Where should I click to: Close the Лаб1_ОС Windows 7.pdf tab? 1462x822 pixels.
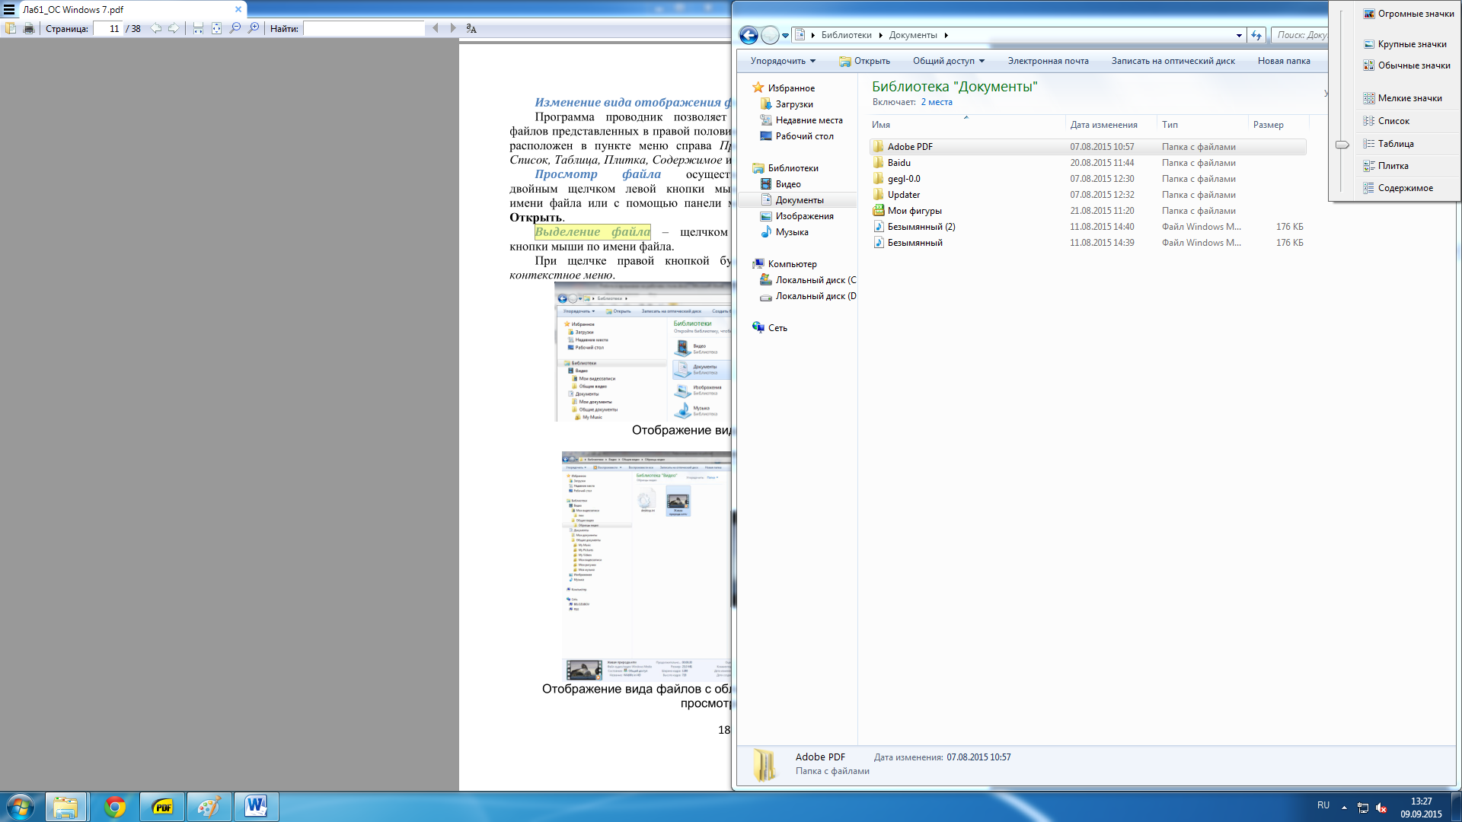(x=238, y=9)
